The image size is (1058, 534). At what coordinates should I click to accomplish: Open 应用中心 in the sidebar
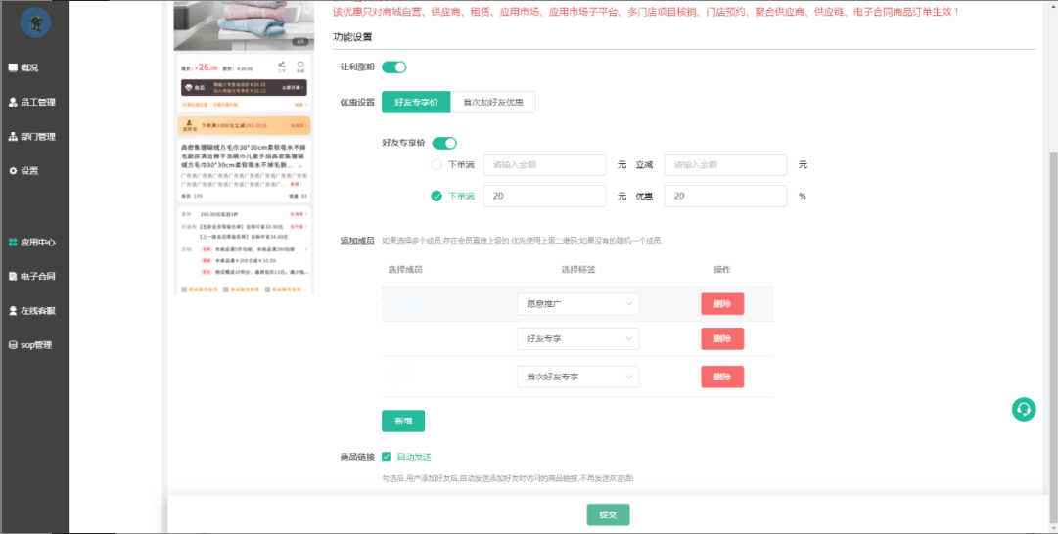click(x=32, y=242)
